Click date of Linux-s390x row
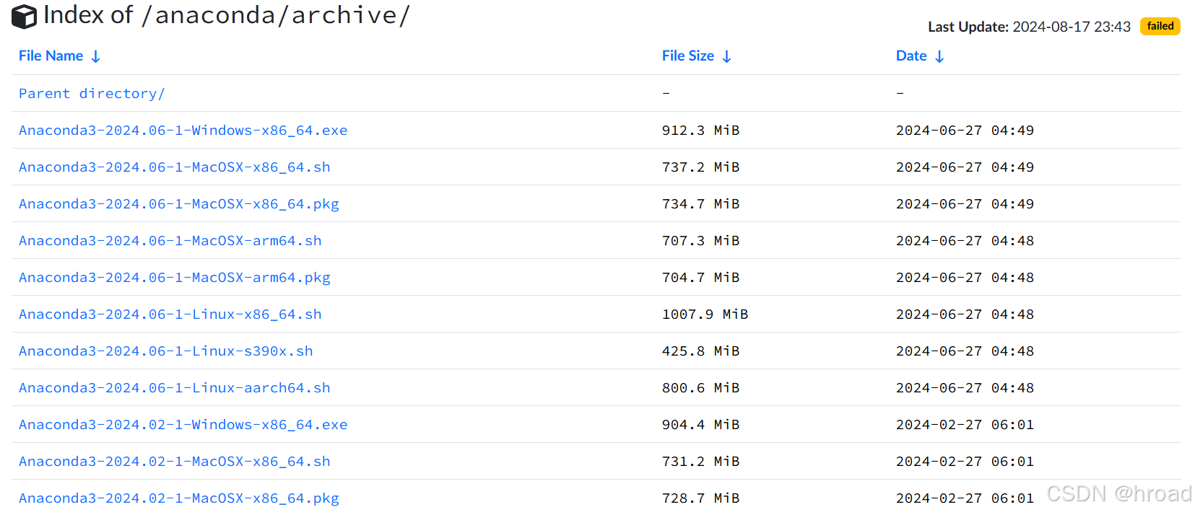 pos(965,351)
